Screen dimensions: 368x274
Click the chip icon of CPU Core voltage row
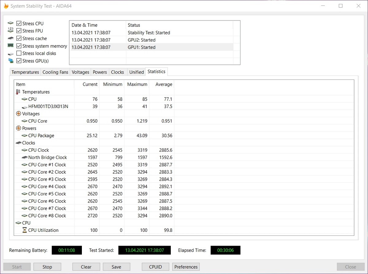25,121
